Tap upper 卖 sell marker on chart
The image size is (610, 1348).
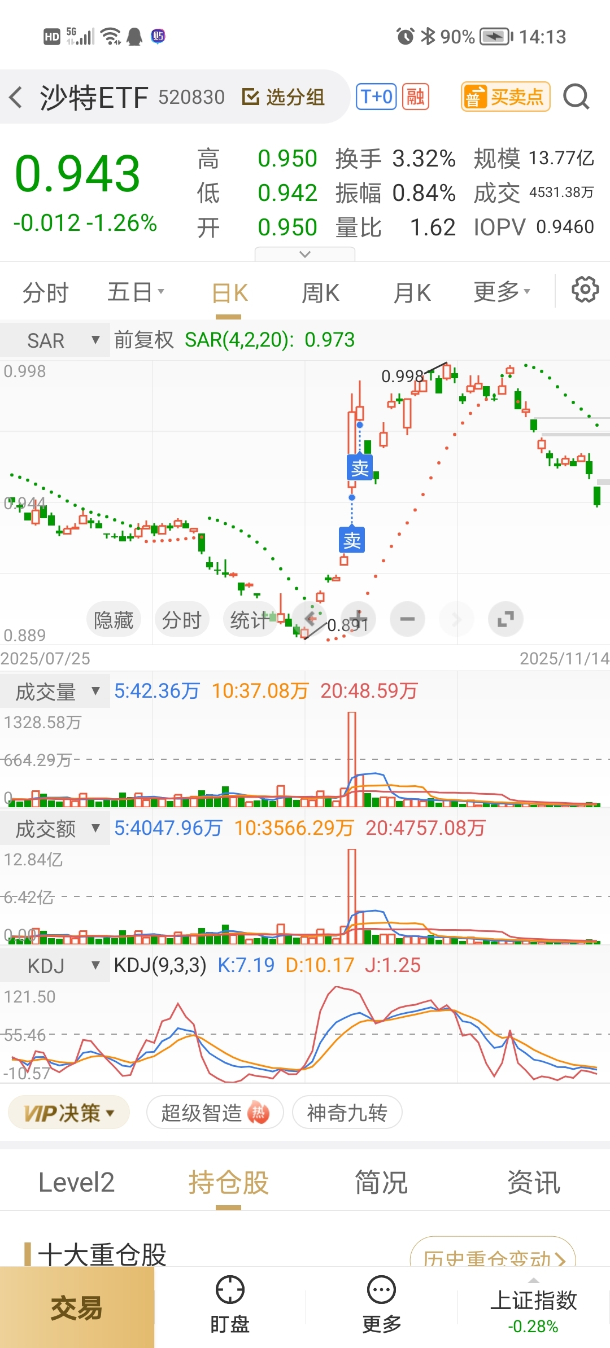[360, 467]
